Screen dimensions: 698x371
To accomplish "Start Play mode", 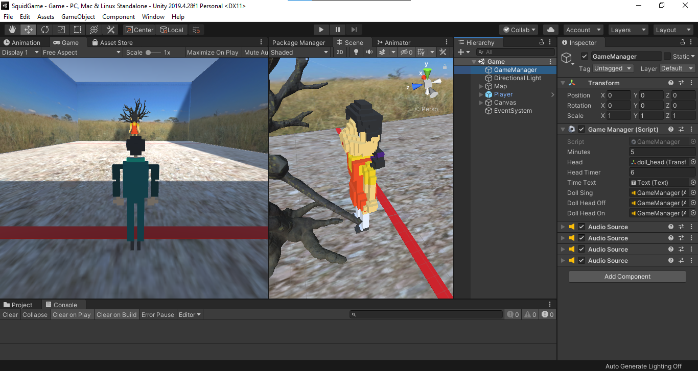I will (x=321, y=30).
